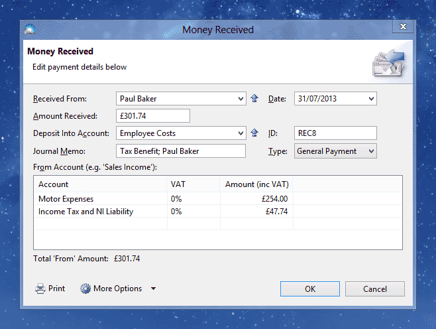The width and height of the screenshot is (436, 329).
Task: Click the Deposit Into Account label
Action: pos(71,133)
